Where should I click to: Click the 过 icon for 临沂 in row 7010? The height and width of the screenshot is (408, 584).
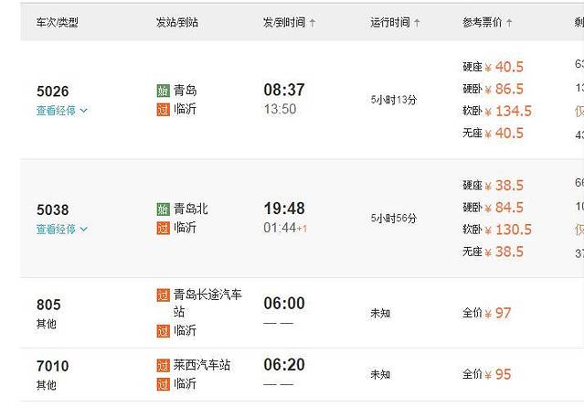coord(163,384)
